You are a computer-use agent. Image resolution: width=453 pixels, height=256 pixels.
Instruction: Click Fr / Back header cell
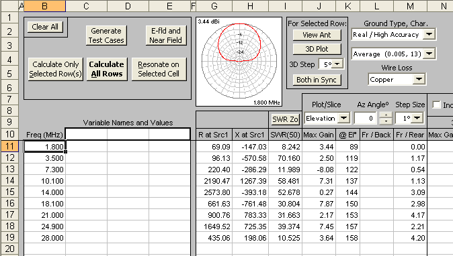tap(377, 135)
